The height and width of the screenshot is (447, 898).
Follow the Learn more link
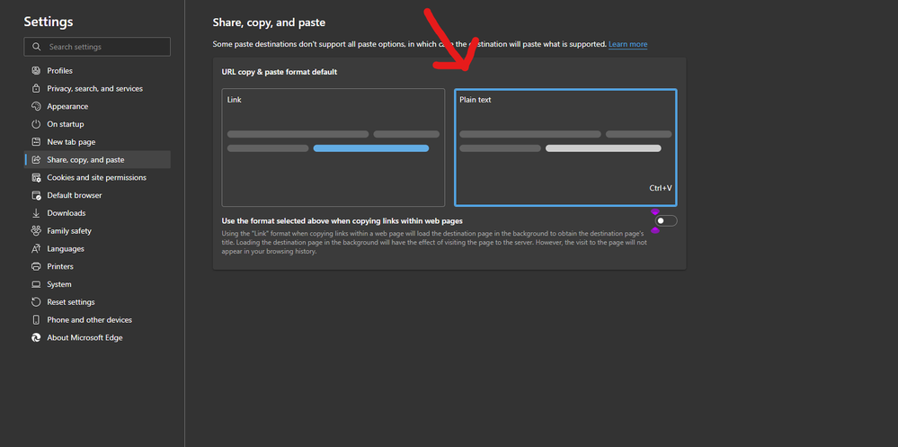coord(627,44)
